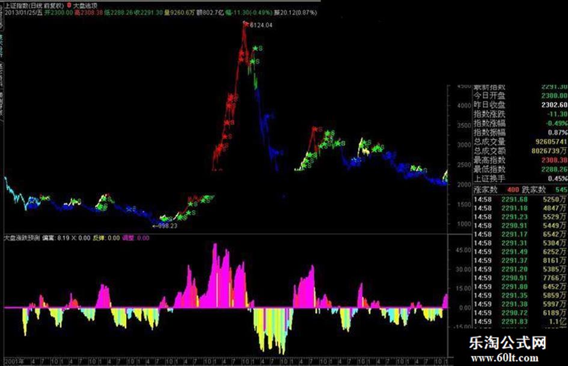This screenshot has width=568, height=366.
Task: Click the 总成交量 92605741 row
Action: coord(520,142)
